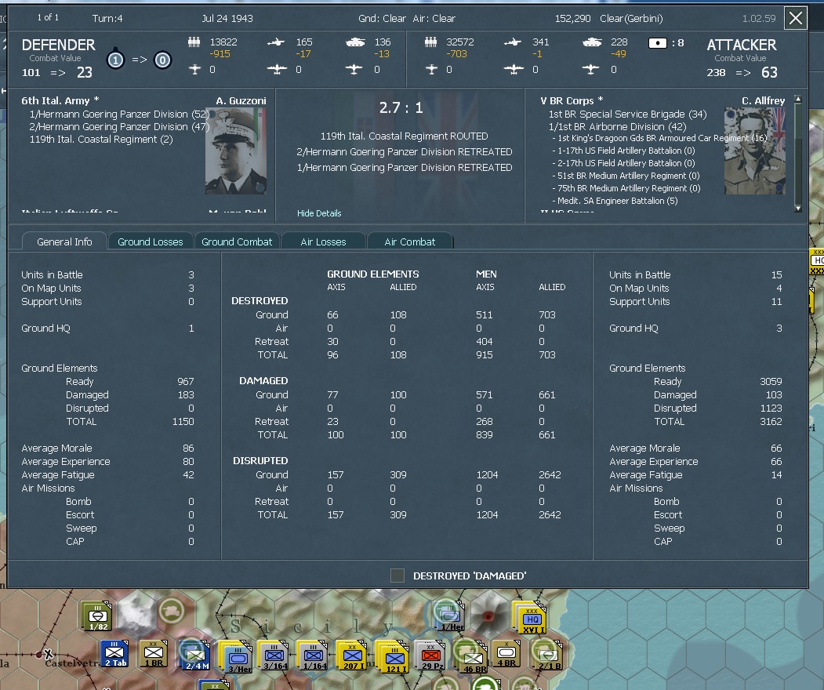This screenshot has width=824, height=690.
Task: Click attacker utility plane icon under 228
Action: tap(590, 69)
